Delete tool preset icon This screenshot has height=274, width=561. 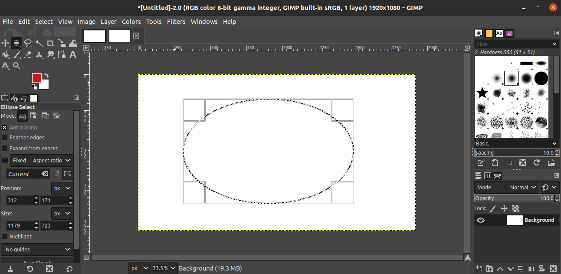point(49,269)
